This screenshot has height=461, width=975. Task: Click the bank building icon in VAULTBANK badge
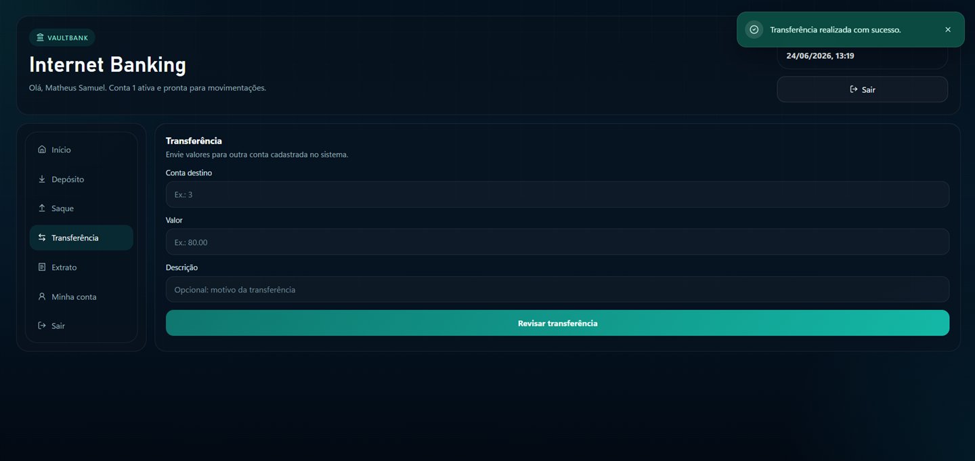tap(40, 38)
